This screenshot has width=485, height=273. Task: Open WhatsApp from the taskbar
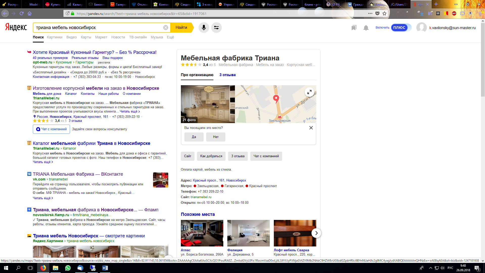[68, 268]
